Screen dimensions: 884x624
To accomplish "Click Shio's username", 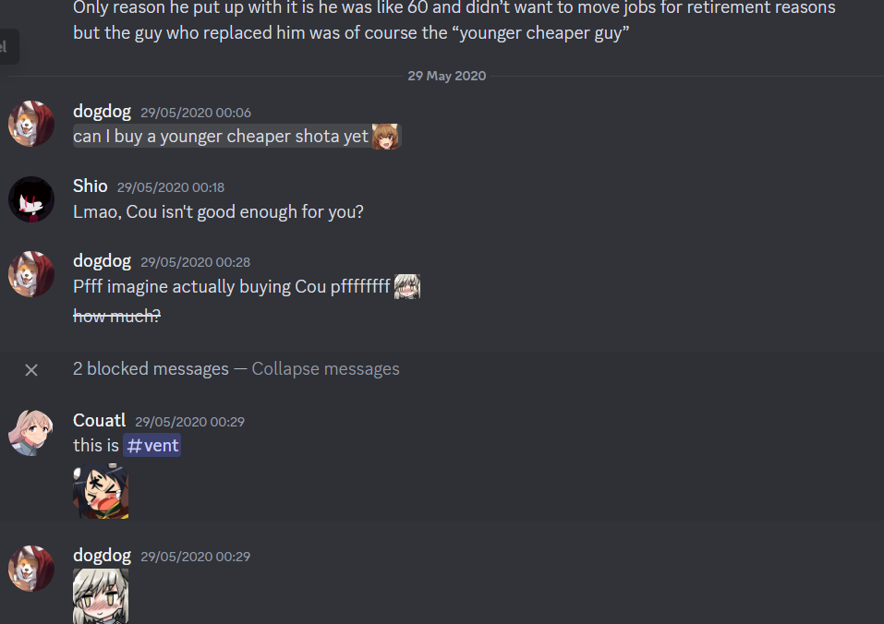I will coord(91,186).
